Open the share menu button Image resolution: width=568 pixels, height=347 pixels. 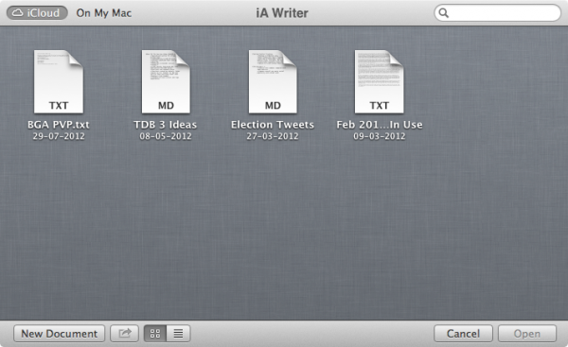(124, 333)
